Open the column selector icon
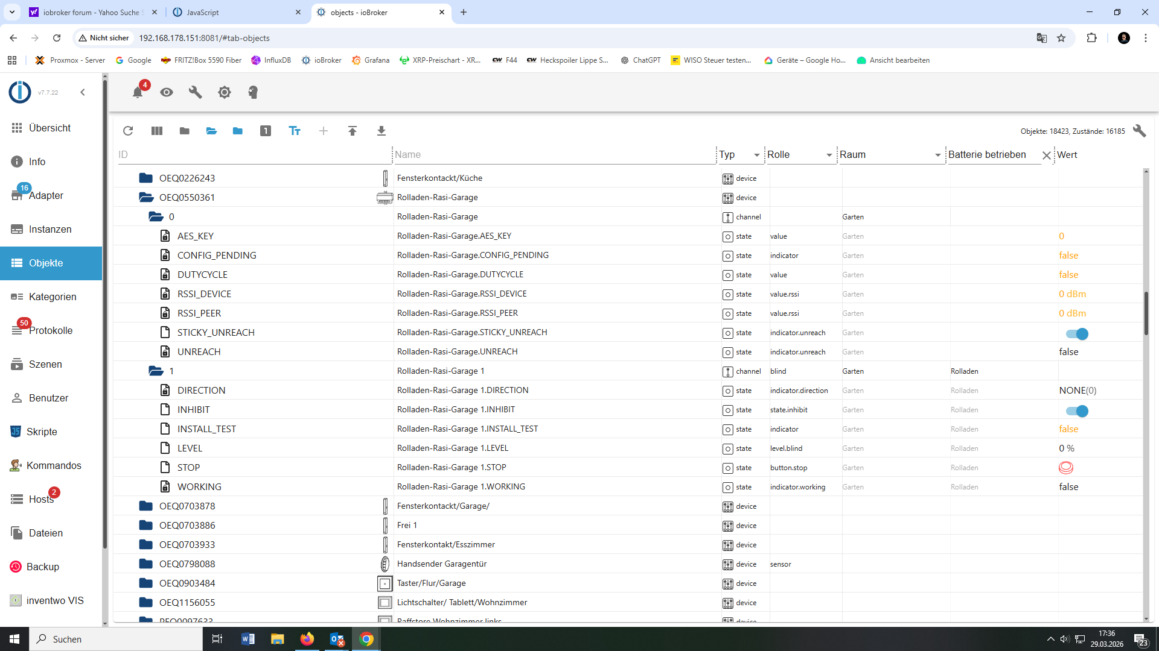 (x=157, y=131)
